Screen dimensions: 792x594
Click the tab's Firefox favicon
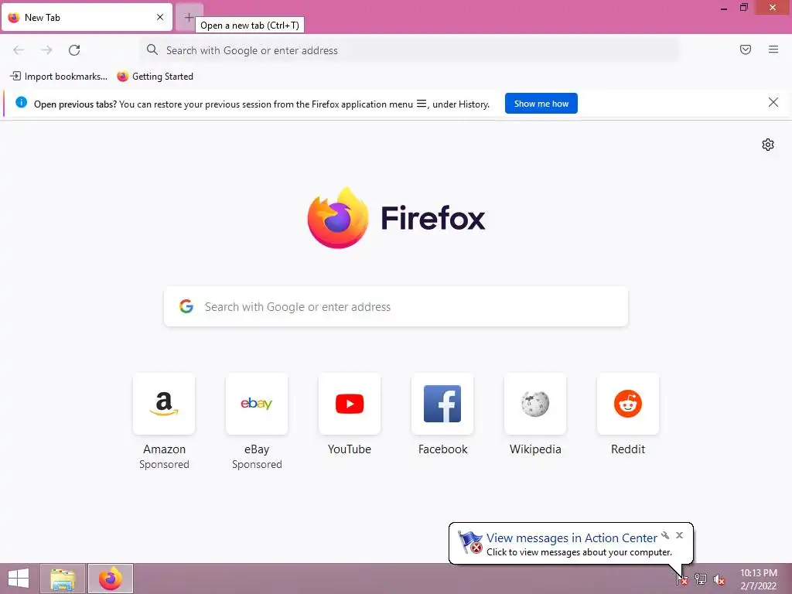tap(14, 17)
